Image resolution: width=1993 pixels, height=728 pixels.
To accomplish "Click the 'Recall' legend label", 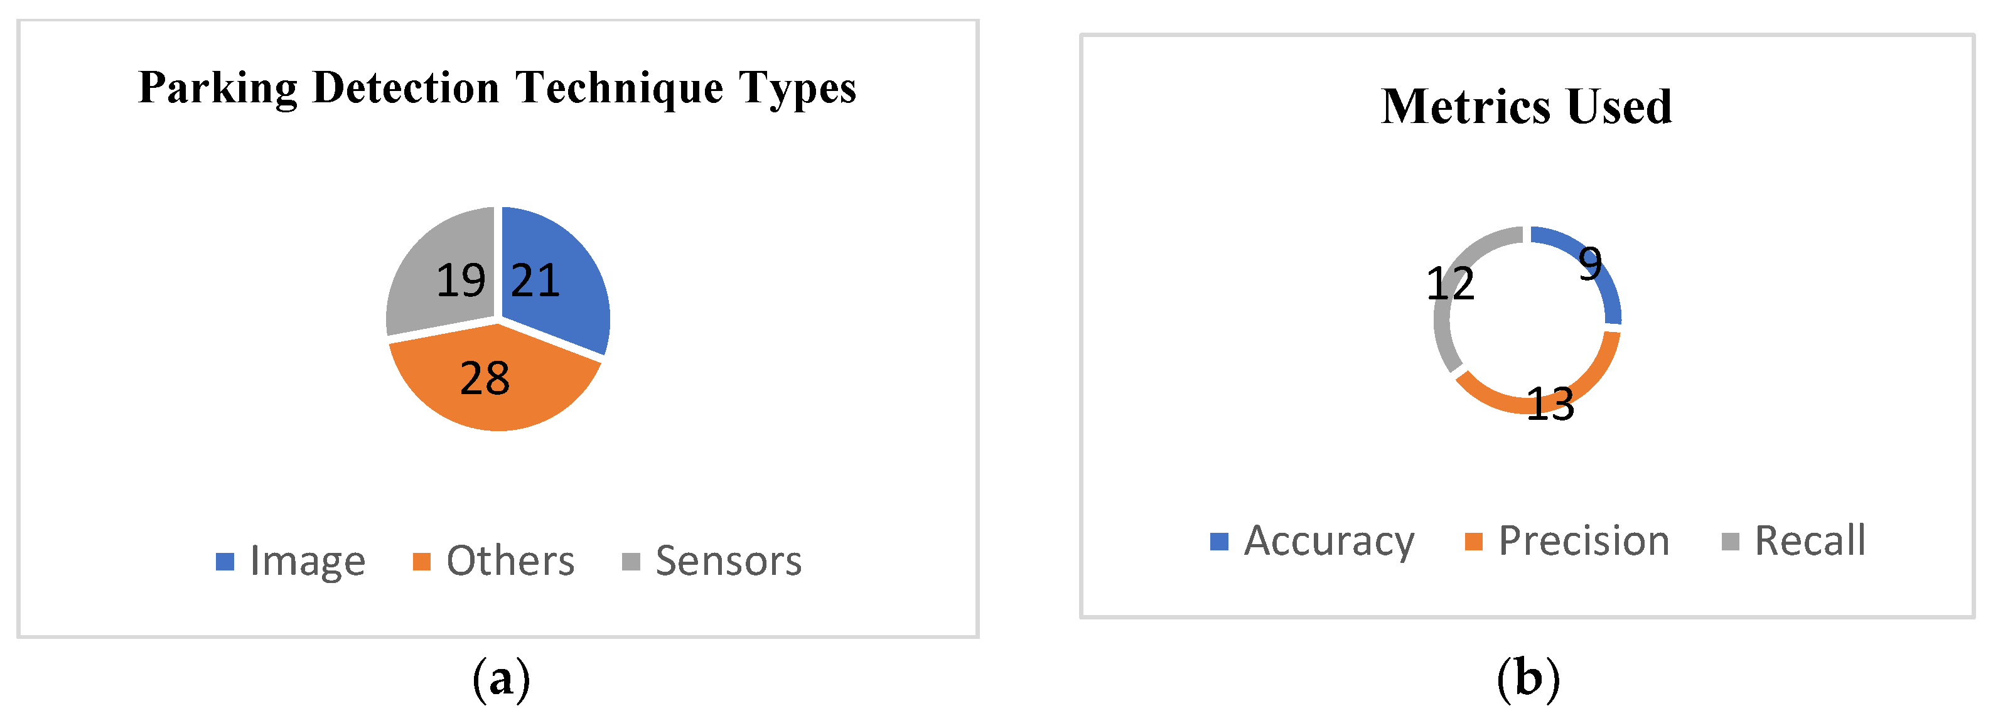I will click(x=1810, y=542).
